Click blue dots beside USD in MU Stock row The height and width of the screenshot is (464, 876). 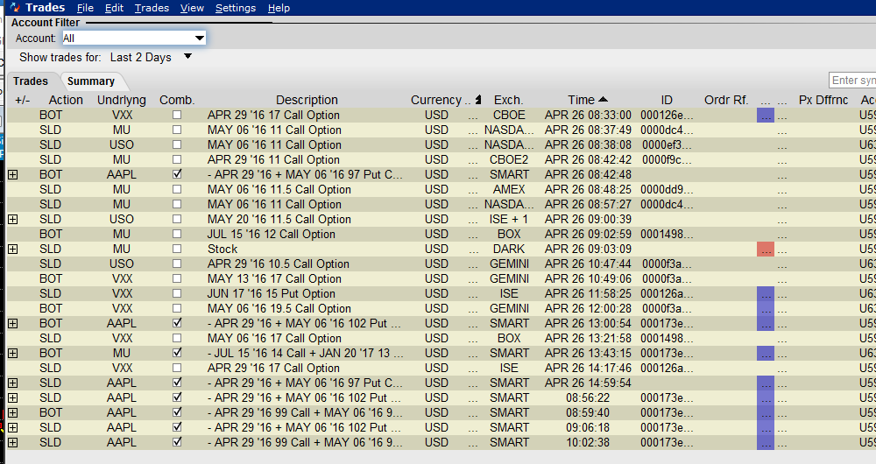point(474,250)
